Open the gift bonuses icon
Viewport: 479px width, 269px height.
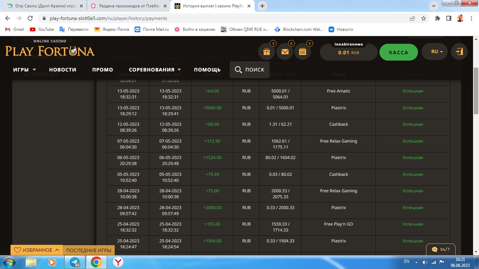click(267, 52)
